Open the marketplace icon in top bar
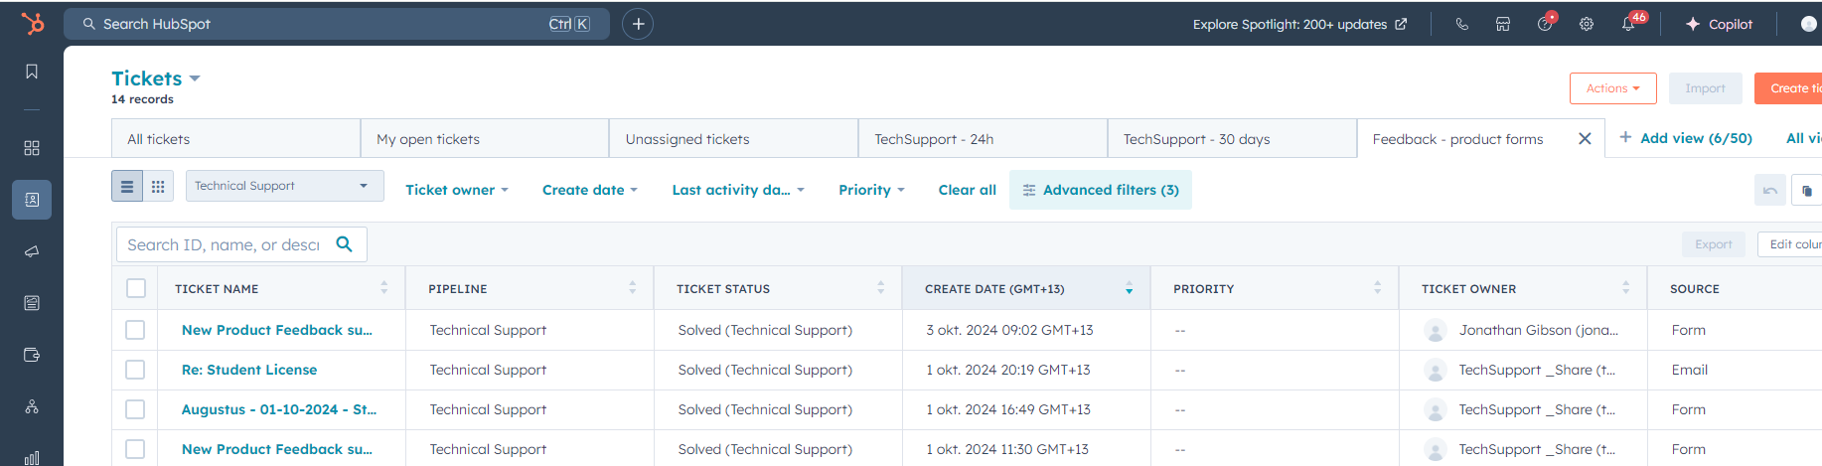1822x466 pixels. pyautogui.click(x=1503, y=24)
